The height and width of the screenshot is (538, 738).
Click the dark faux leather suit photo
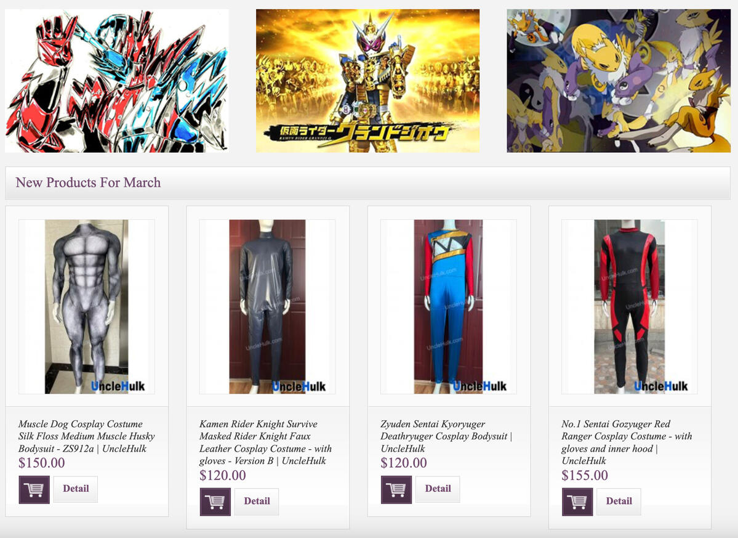[x=267, y=307]
